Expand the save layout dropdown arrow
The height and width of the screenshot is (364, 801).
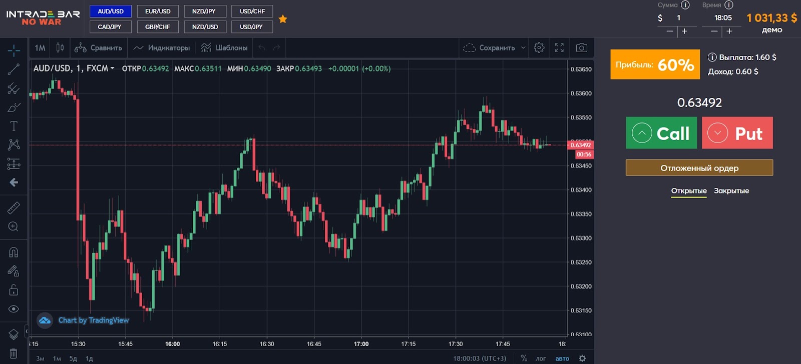523,48
